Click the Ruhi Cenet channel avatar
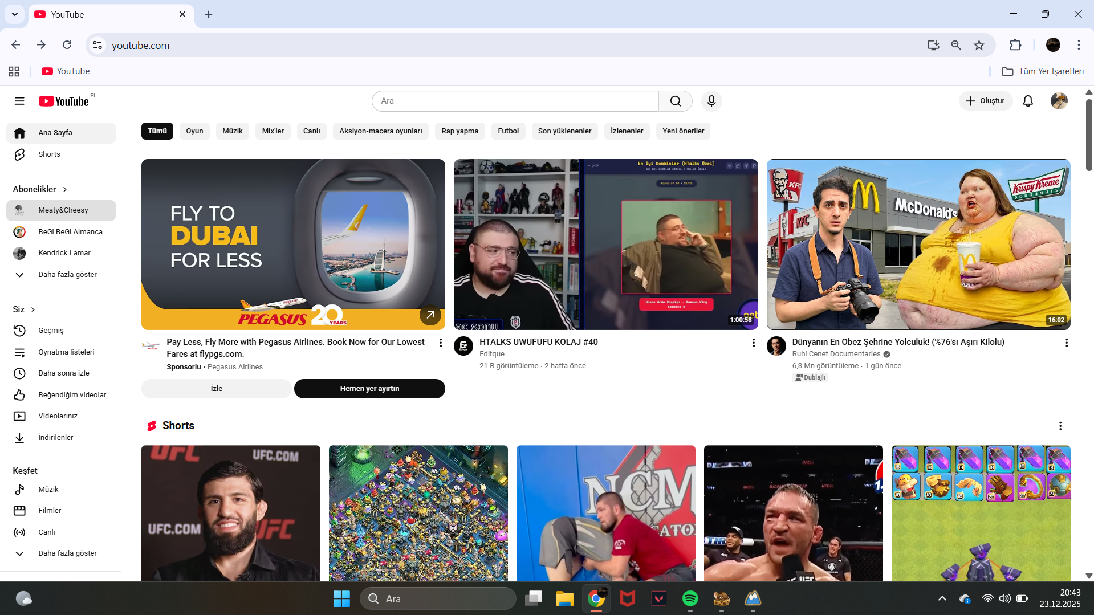This screenshot has width=1094, height=615. 776,346
